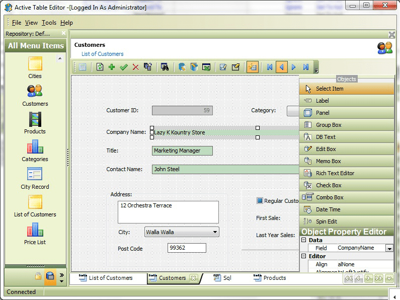Click the database filter toolbar icon
Viewport: 400px width, 300px height.
[182, 67]
